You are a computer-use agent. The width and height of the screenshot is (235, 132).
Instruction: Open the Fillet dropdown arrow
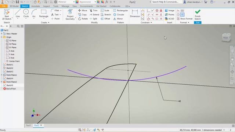click(61, 11)
